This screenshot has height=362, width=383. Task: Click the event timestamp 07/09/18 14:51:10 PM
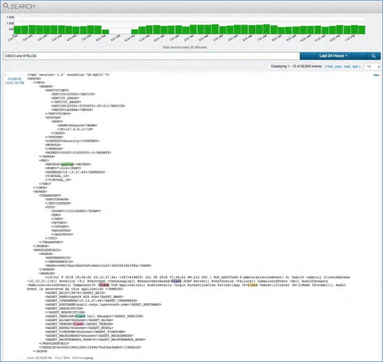[15, 81]
